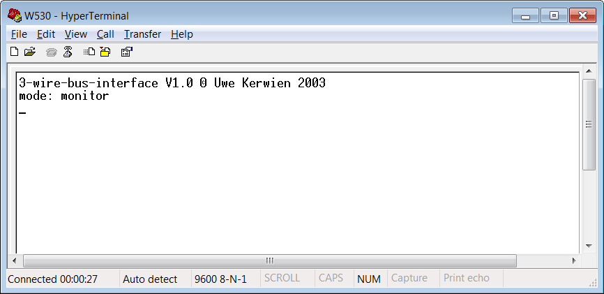This screenshot has width=604, height=294.
Task: Click the New connection toolbar icon
Action: pos(14,52)
